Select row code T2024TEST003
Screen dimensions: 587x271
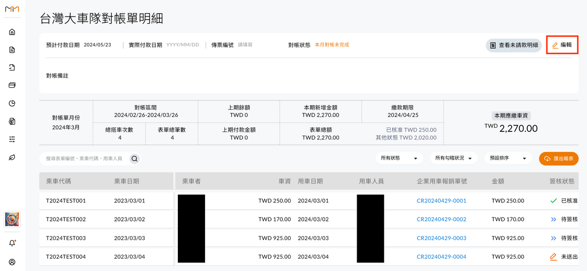[66, 238]
